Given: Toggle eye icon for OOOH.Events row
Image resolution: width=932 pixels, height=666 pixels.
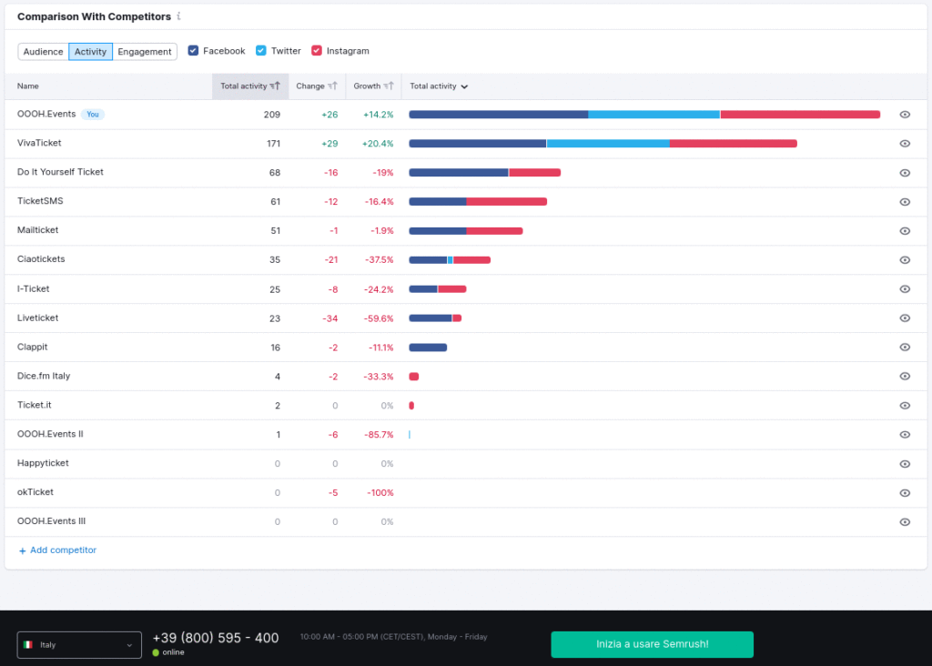Looking at the screenshot, I should pyautogui.click(x=905, y=115).
